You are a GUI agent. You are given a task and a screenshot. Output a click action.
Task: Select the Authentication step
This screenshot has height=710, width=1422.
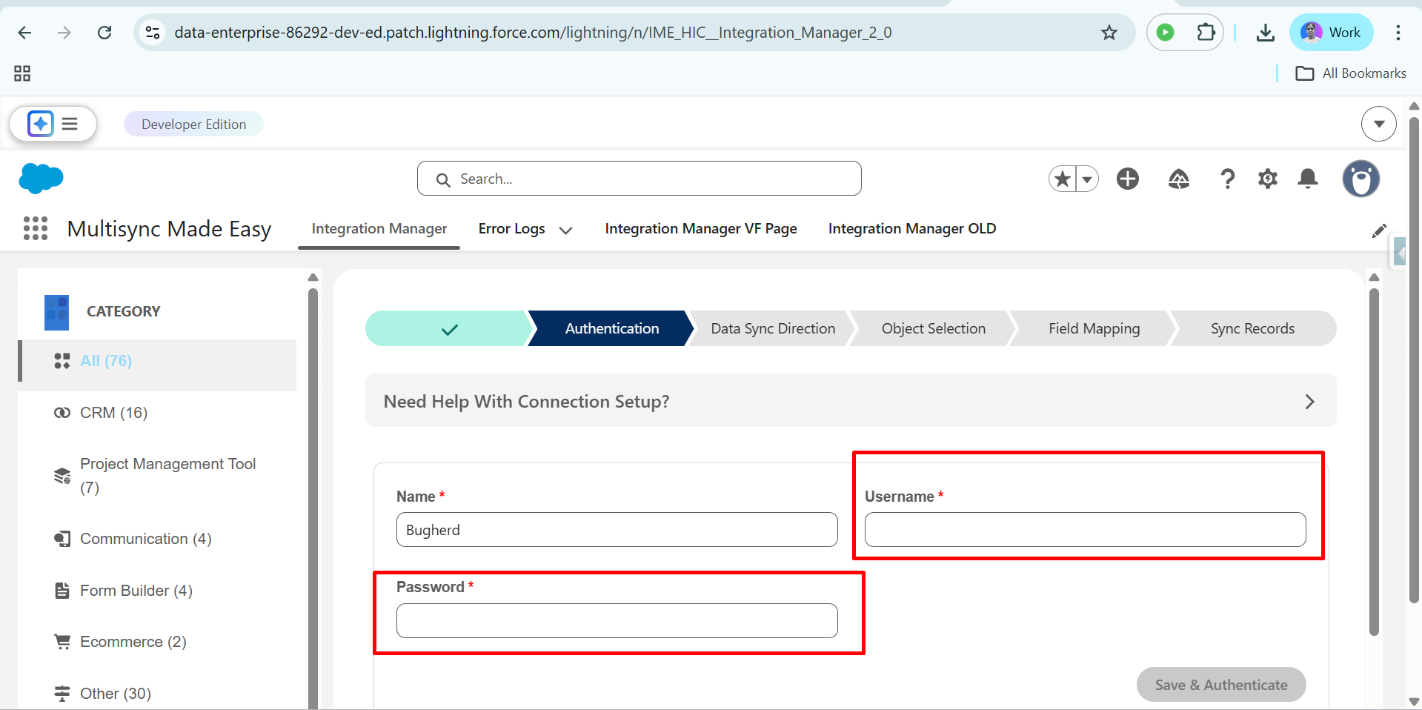pos(611,329)
